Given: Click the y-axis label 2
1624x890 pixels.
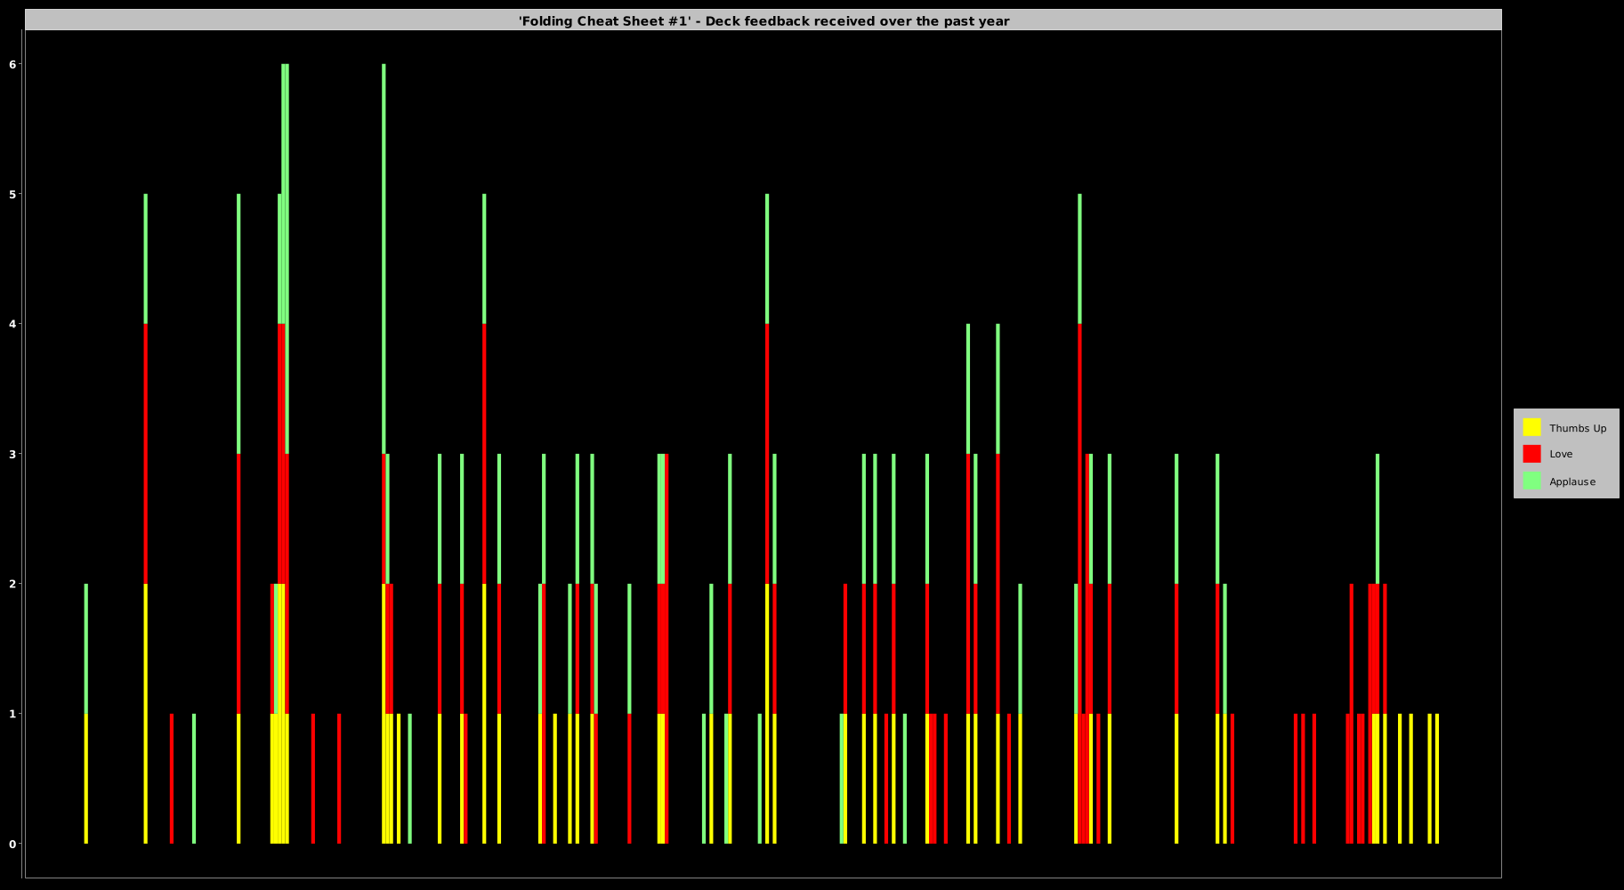Looking at the screenshot, I should pyautogui.click(x=13, y=584).
